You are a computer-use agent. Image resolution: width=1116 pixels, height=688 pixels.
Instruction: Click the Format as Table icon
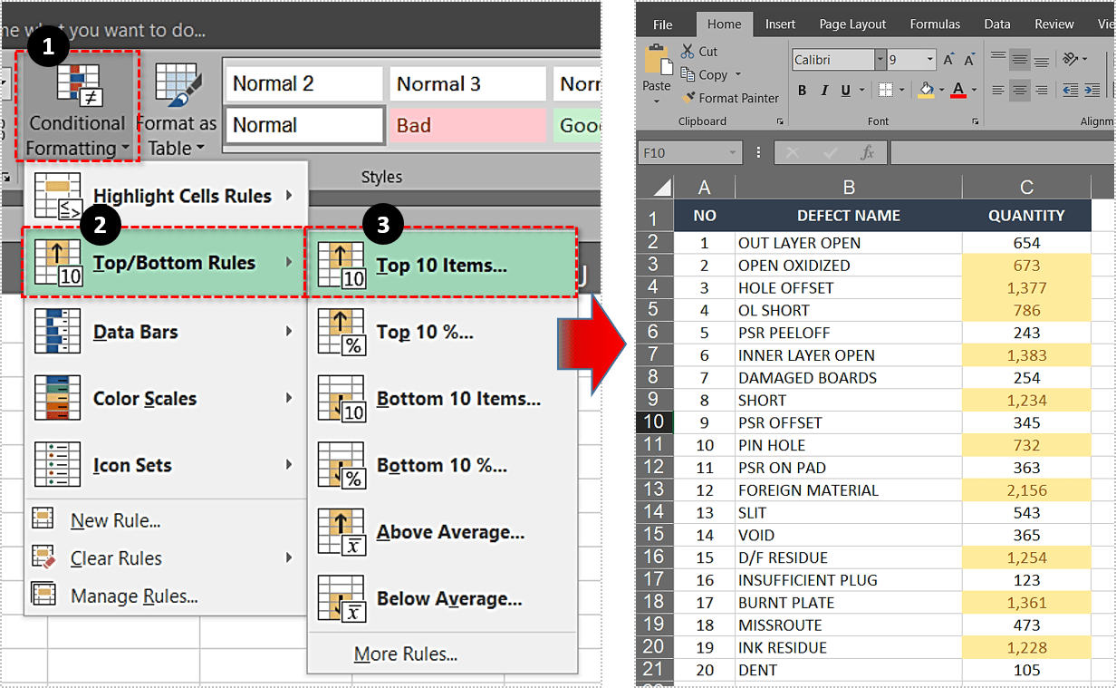coord(177,89)
